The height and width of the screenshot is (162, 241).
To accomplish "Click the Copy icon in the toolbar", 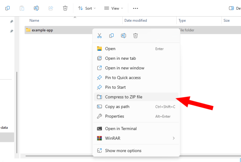I will [8, 8].
